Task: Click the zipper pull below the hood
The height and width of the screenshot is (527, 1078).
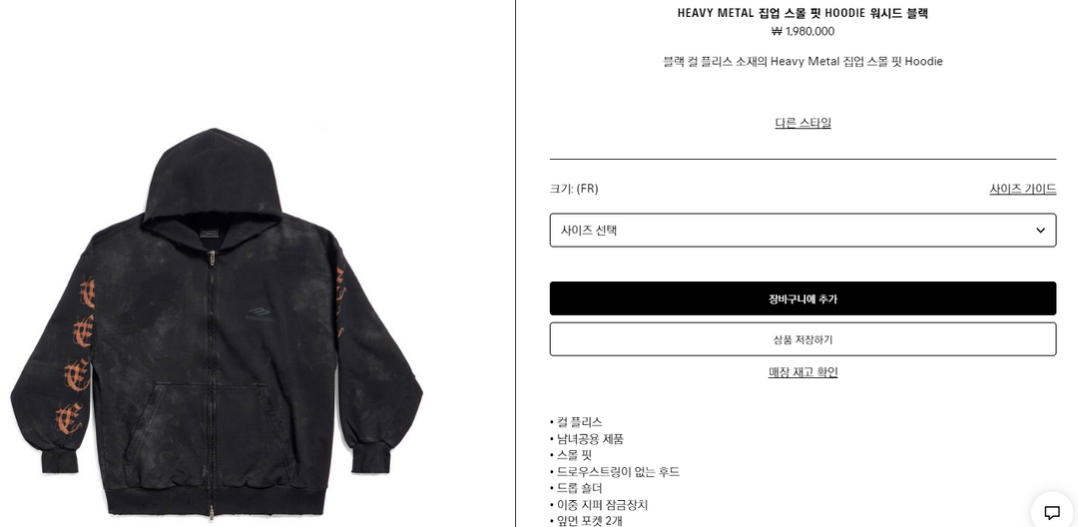Action: tap(212, 260)
